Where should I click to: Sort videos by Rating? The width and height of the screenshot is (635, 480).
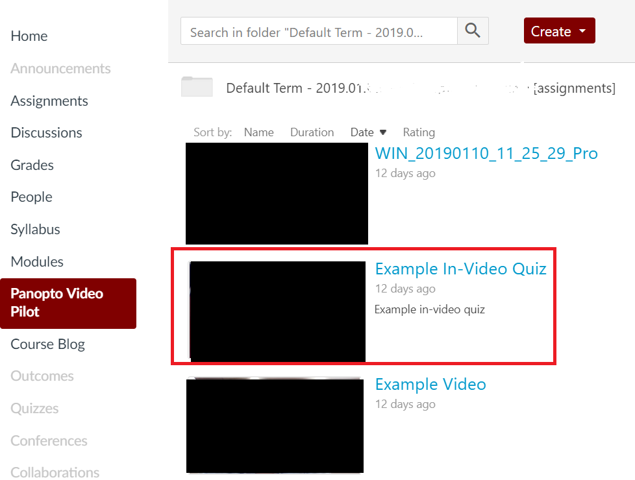tap(419, 132)
